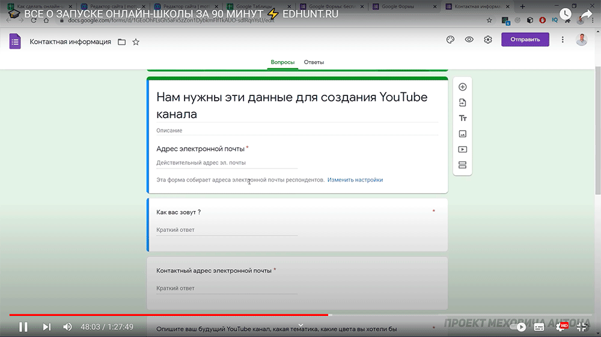
Task: Expand more videos chevron above player controls
Action: pos(300,325)
